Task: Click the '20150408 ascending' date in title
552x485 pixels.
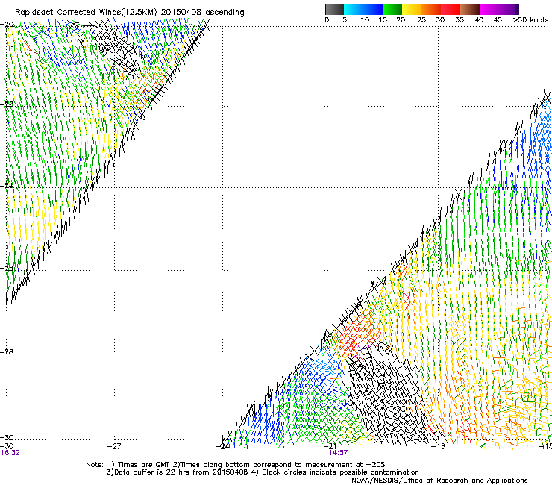Action: click(x=202, y=13)
